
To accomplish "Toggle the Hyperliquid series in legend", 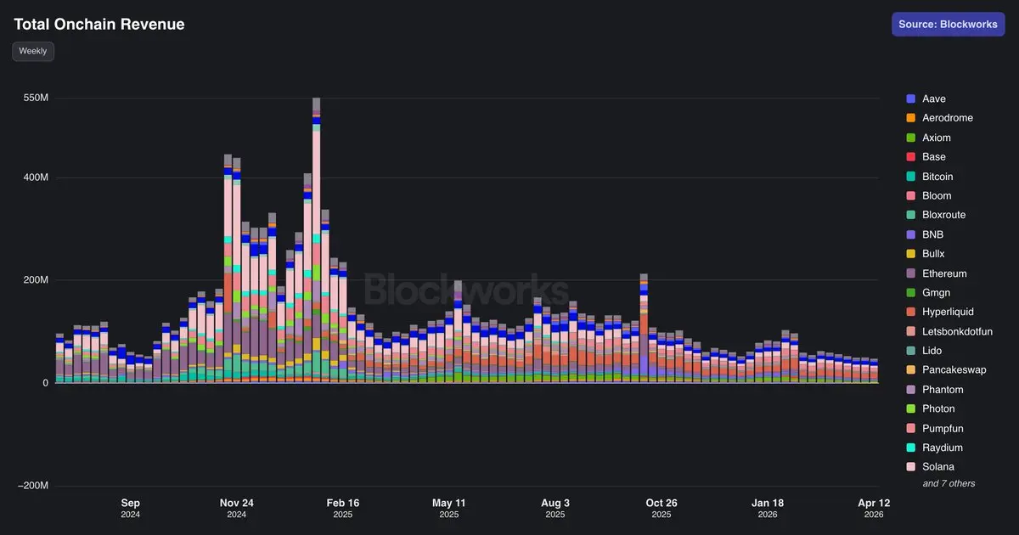I will [939, 313].
